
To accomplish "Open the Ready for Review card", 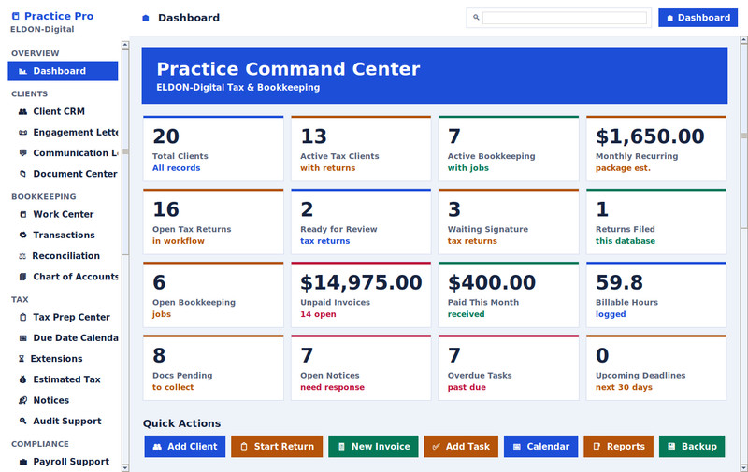I will click(361, 222).
